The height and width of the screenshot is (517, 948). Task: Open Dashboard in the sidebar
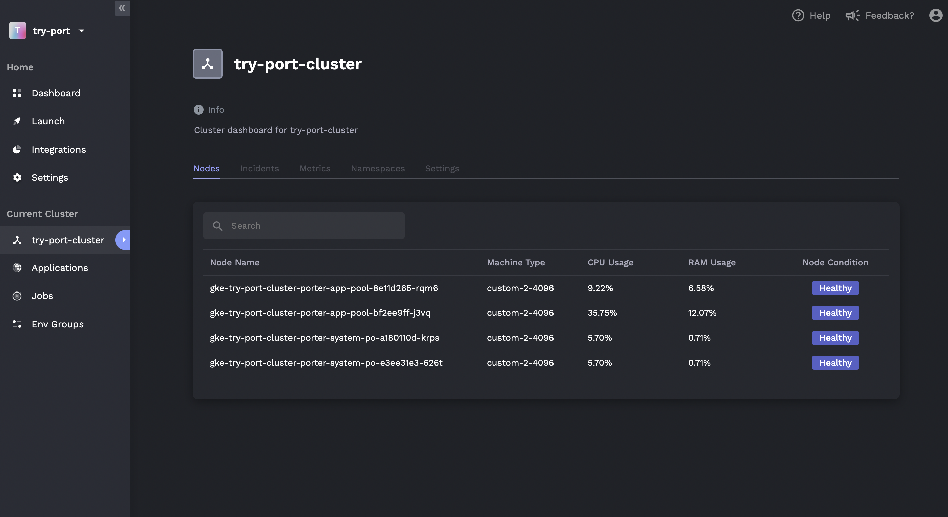pyautogui.click(x=56, y=93)
